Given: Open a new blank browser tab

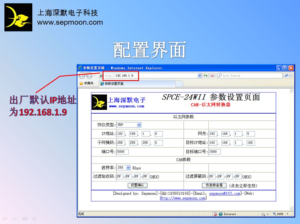Looking at the screenshot, I should tap(179, 84).
